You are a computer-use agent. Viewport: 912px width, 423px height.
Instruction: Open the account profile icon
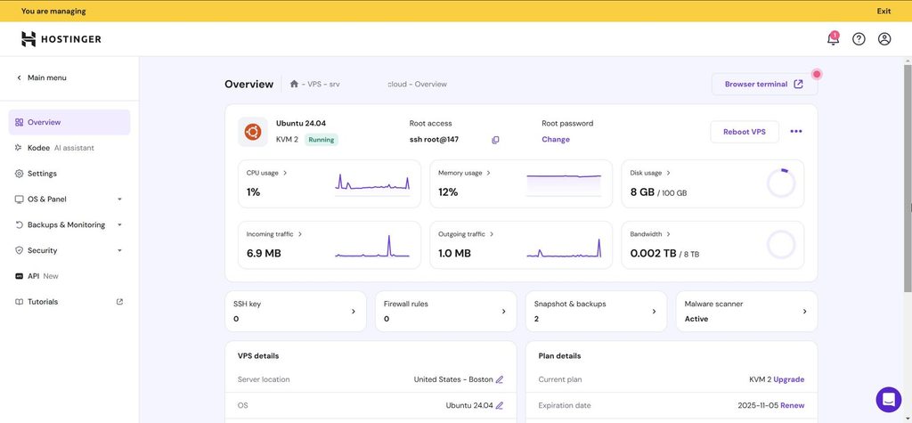tap(884, 39)
